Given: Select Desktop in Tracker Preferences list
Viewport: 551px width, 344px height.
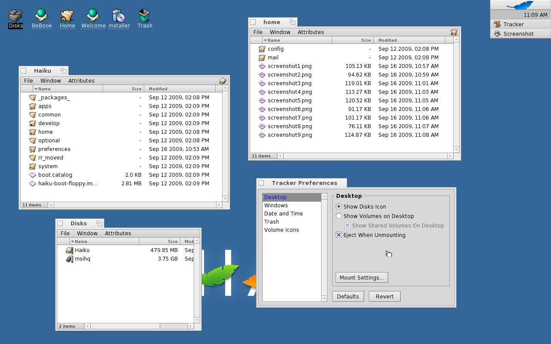Looking at the screenshot, I should [x=292, y=197].
